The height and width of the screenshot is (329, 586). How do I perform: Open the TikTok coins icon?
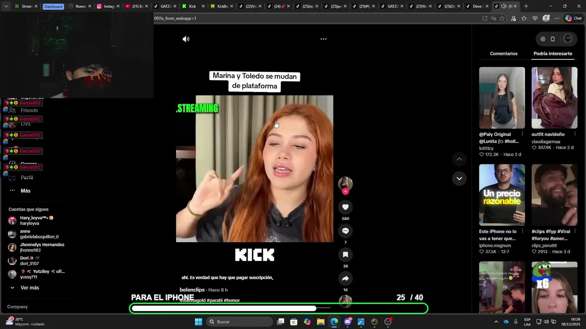pyautogui.click(x=543, y=39)
